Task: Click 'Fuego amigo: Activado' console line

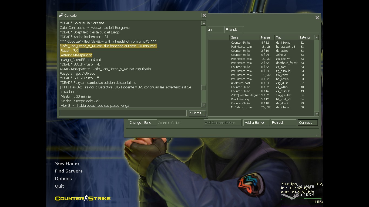Action: tap(78, 74)
